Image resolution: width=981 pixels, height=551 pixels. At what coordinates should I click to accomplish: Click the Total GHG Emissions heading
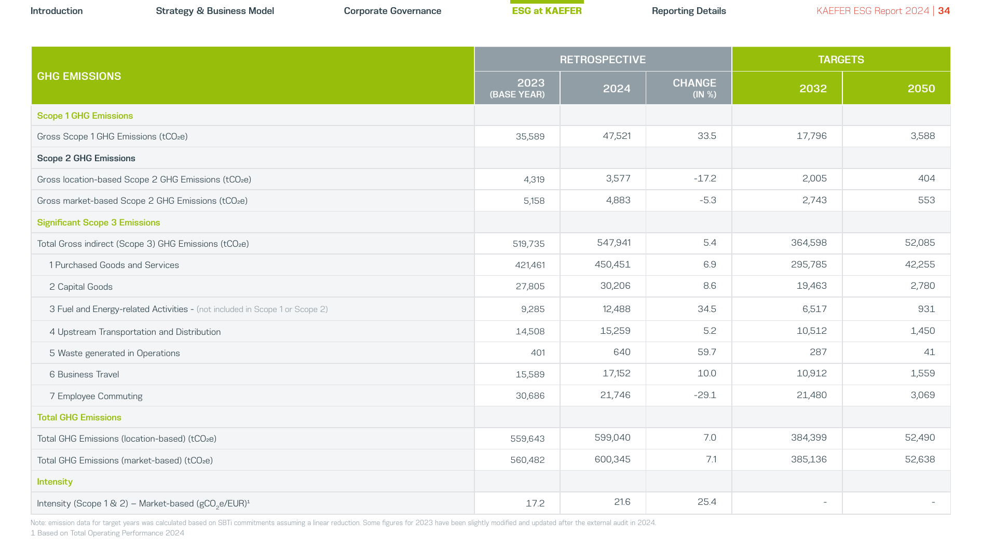(x=79, y=417)
